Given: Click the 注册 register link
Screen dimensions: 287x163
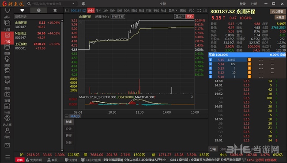Looking at the screenshot, I should click(254, 4).
